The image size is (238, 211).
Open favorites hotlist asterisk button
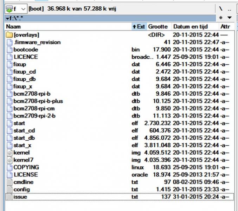tap(221, 18)
